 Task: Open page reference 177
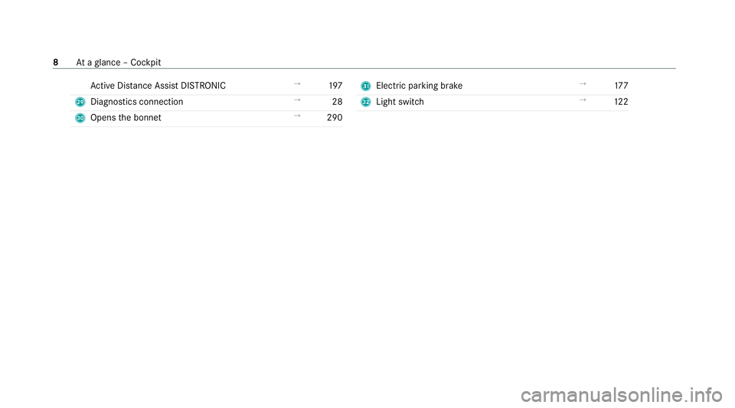(x=621, y=86)
